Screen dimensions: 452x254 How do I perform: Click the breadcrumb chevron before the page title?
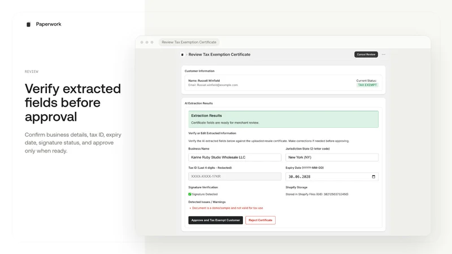pyautogui.click(x=186, y=54)
